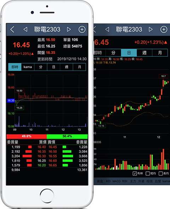This screenshot has height=209, width=170.
Task: Enable the 長均 checkbox
Action: tap(161, 174)
